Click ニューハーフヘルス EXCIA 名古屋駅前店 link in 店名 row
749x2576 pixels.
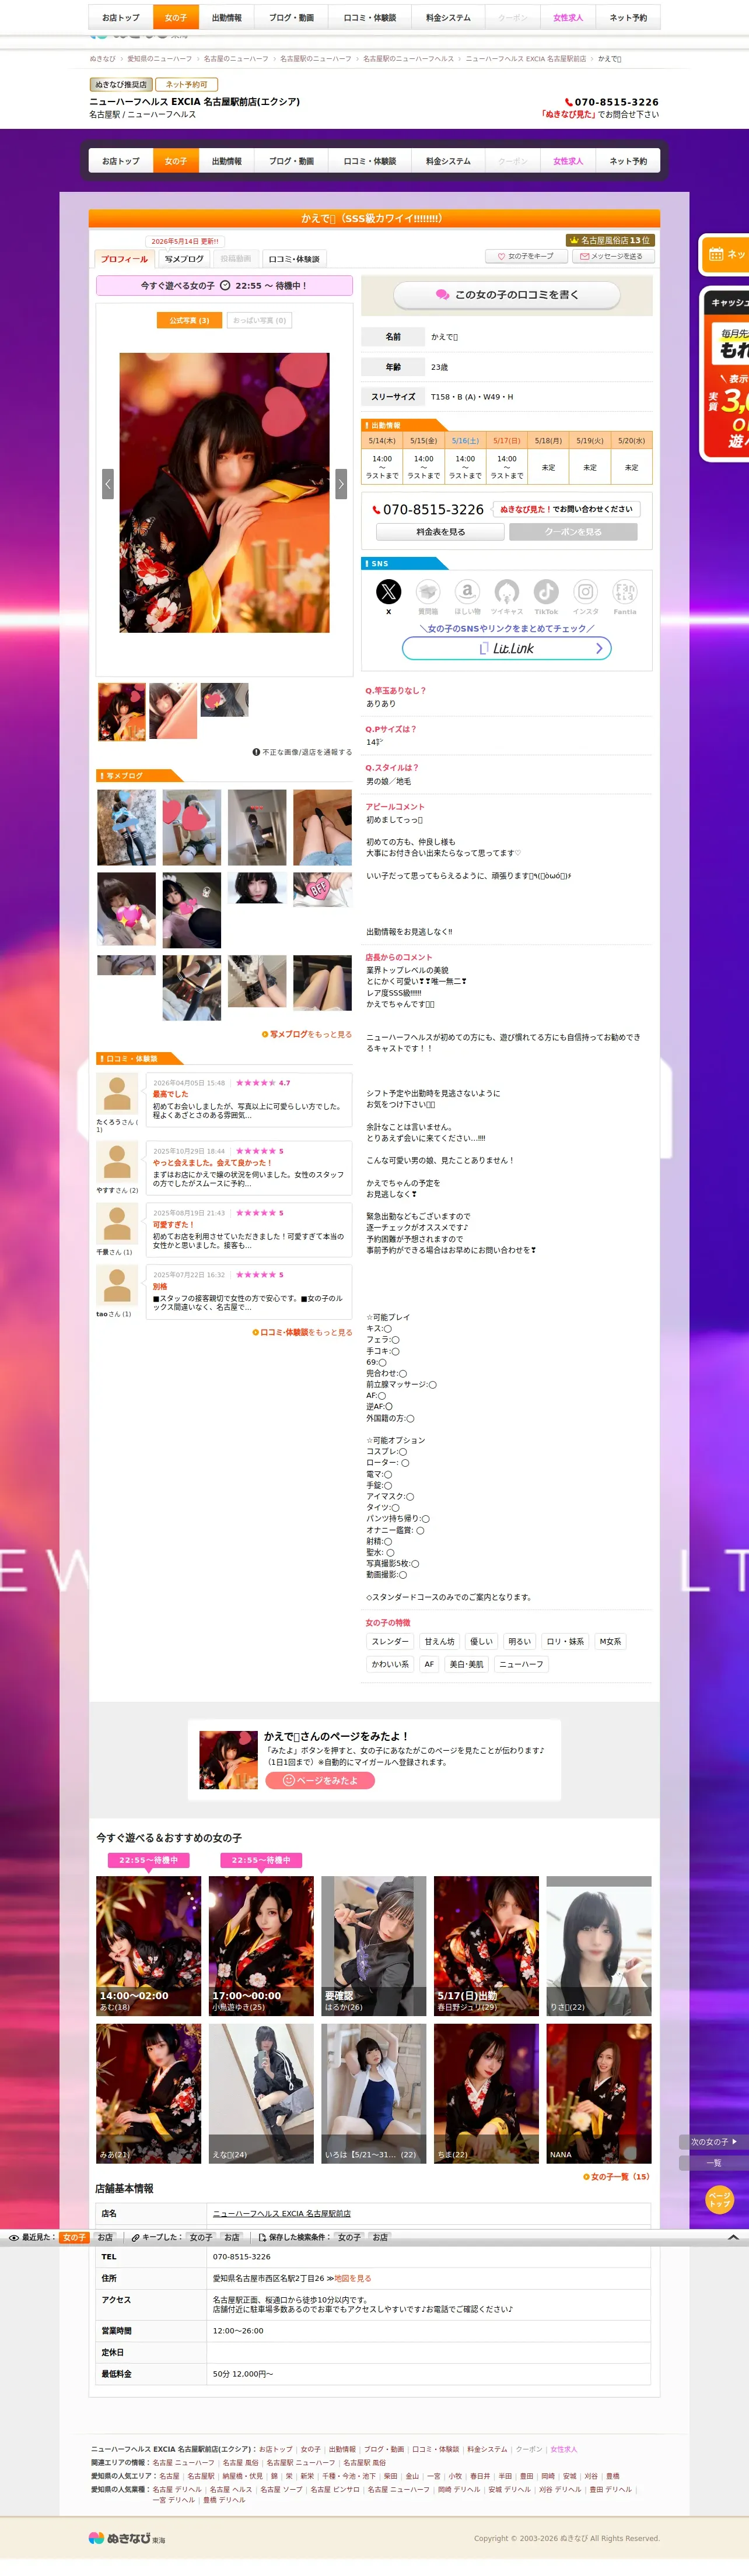(x=281, y=2214)
